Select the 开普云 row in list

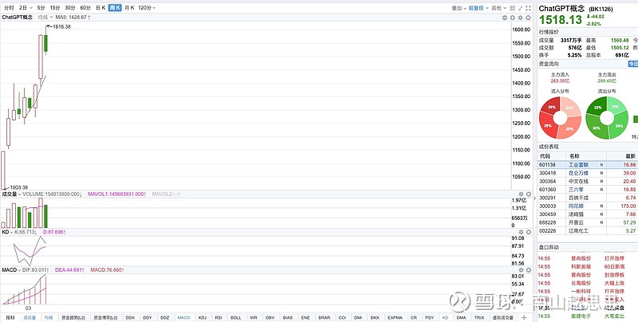click(589, 222)
